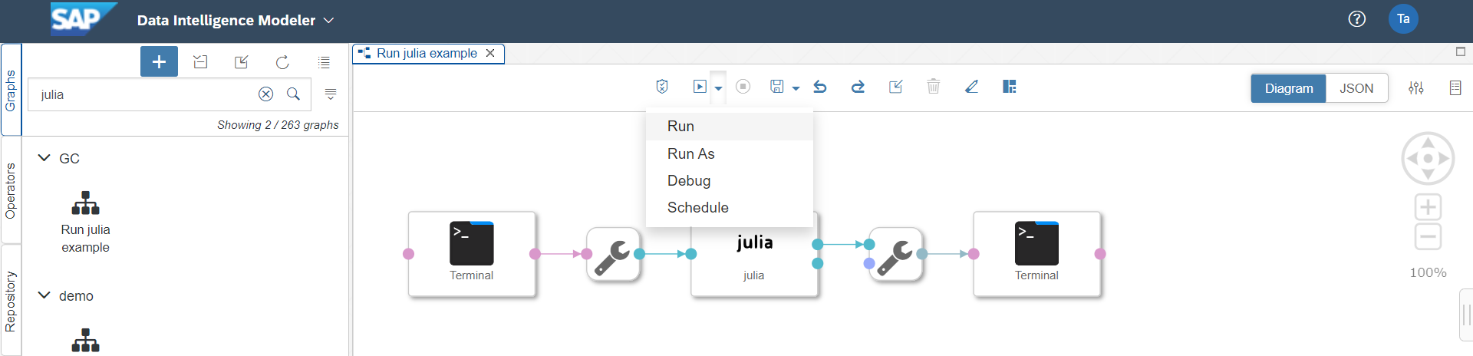Close the Run julia example tab

pyautogui.click(x=490, y=53)
